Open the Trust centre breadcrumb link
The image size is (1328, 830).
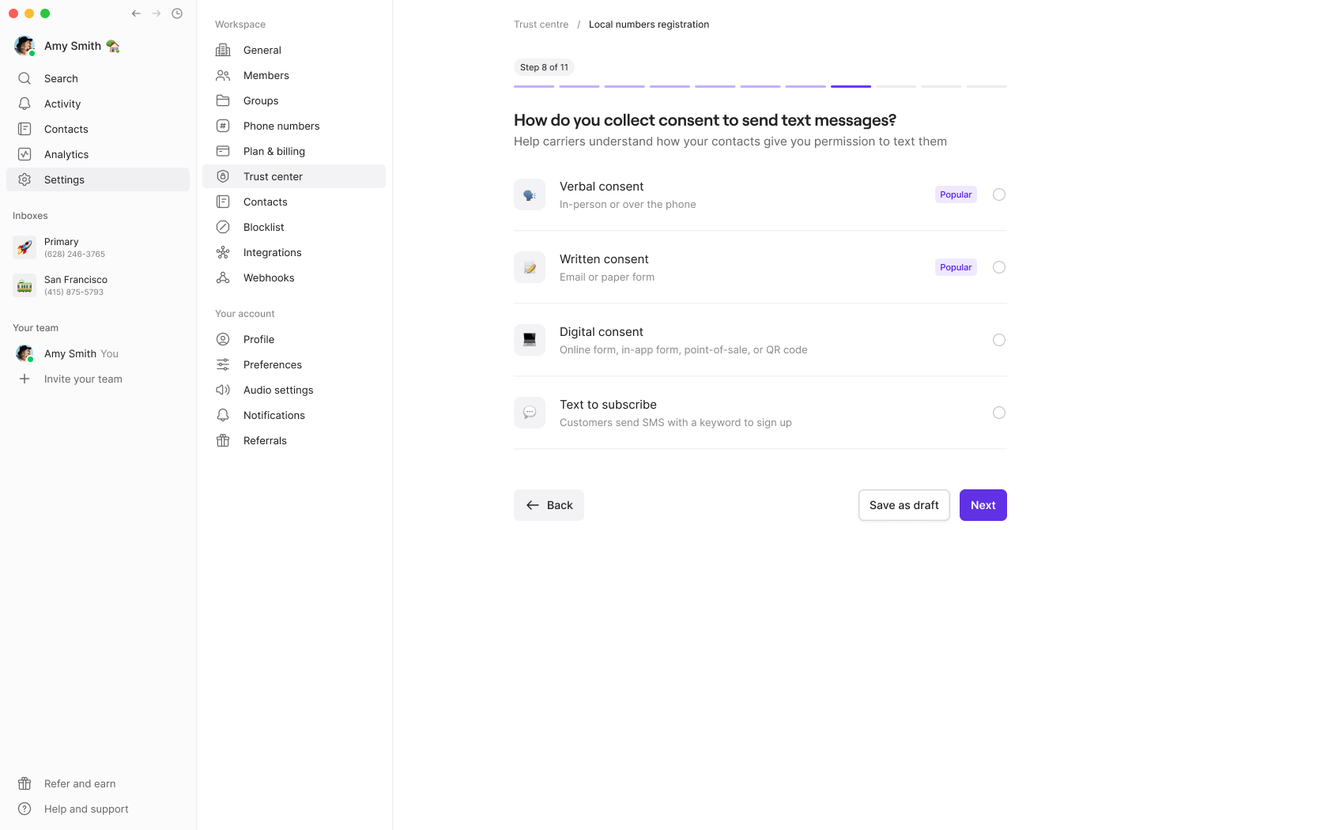point(541,25)
